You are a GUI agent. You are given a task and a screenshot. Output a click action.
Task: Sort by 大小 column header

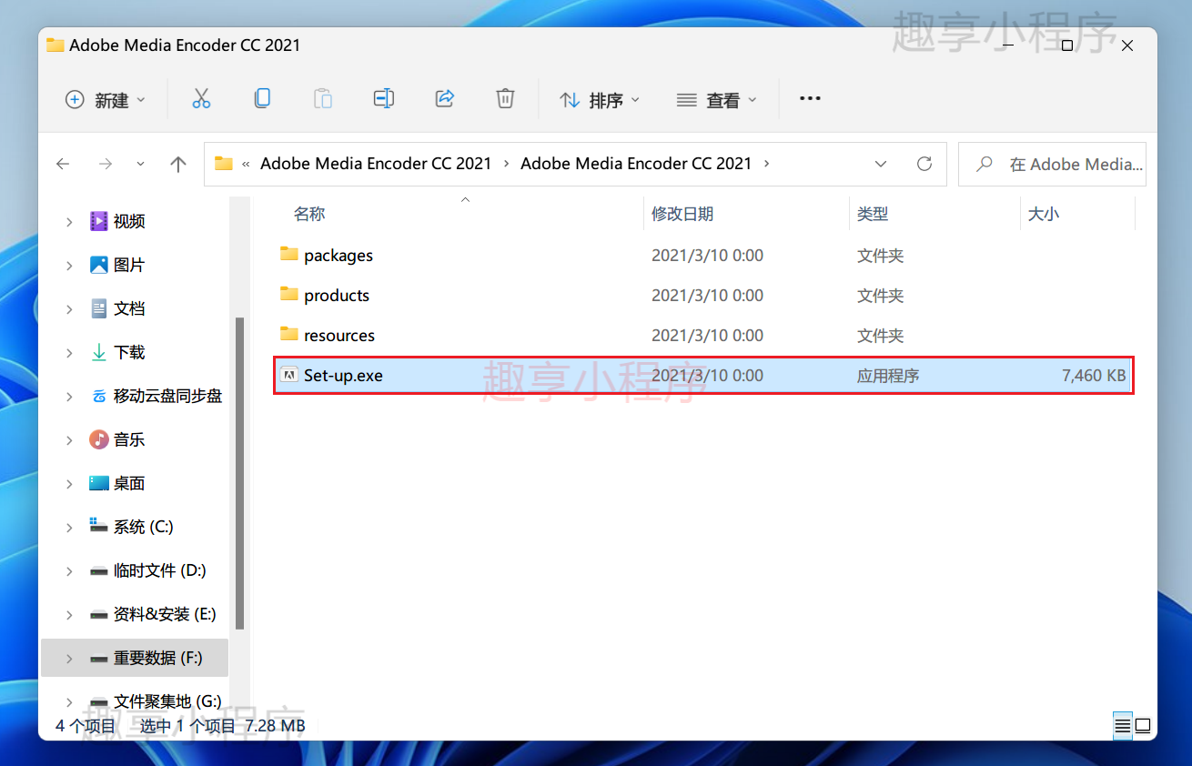(x=1044, y=214)
